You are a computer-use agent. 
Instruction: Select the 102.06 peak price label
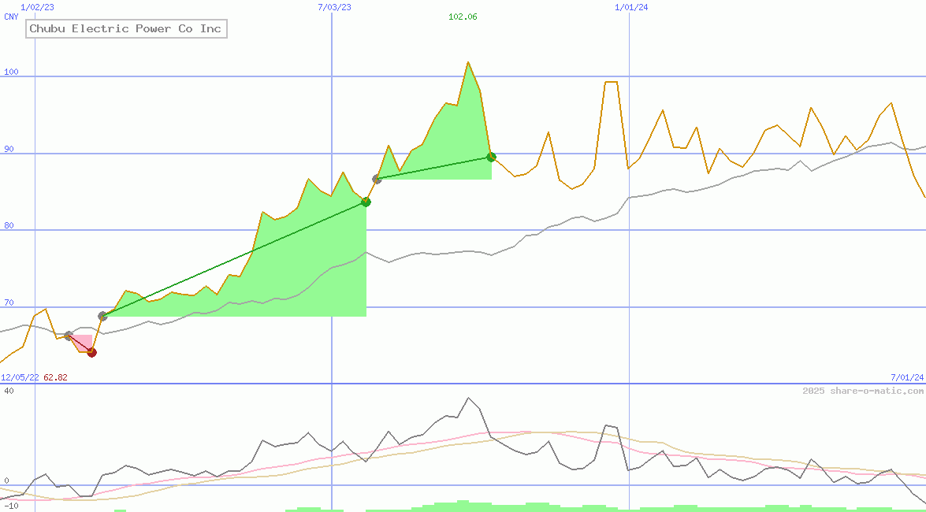(x=463, y=17)
